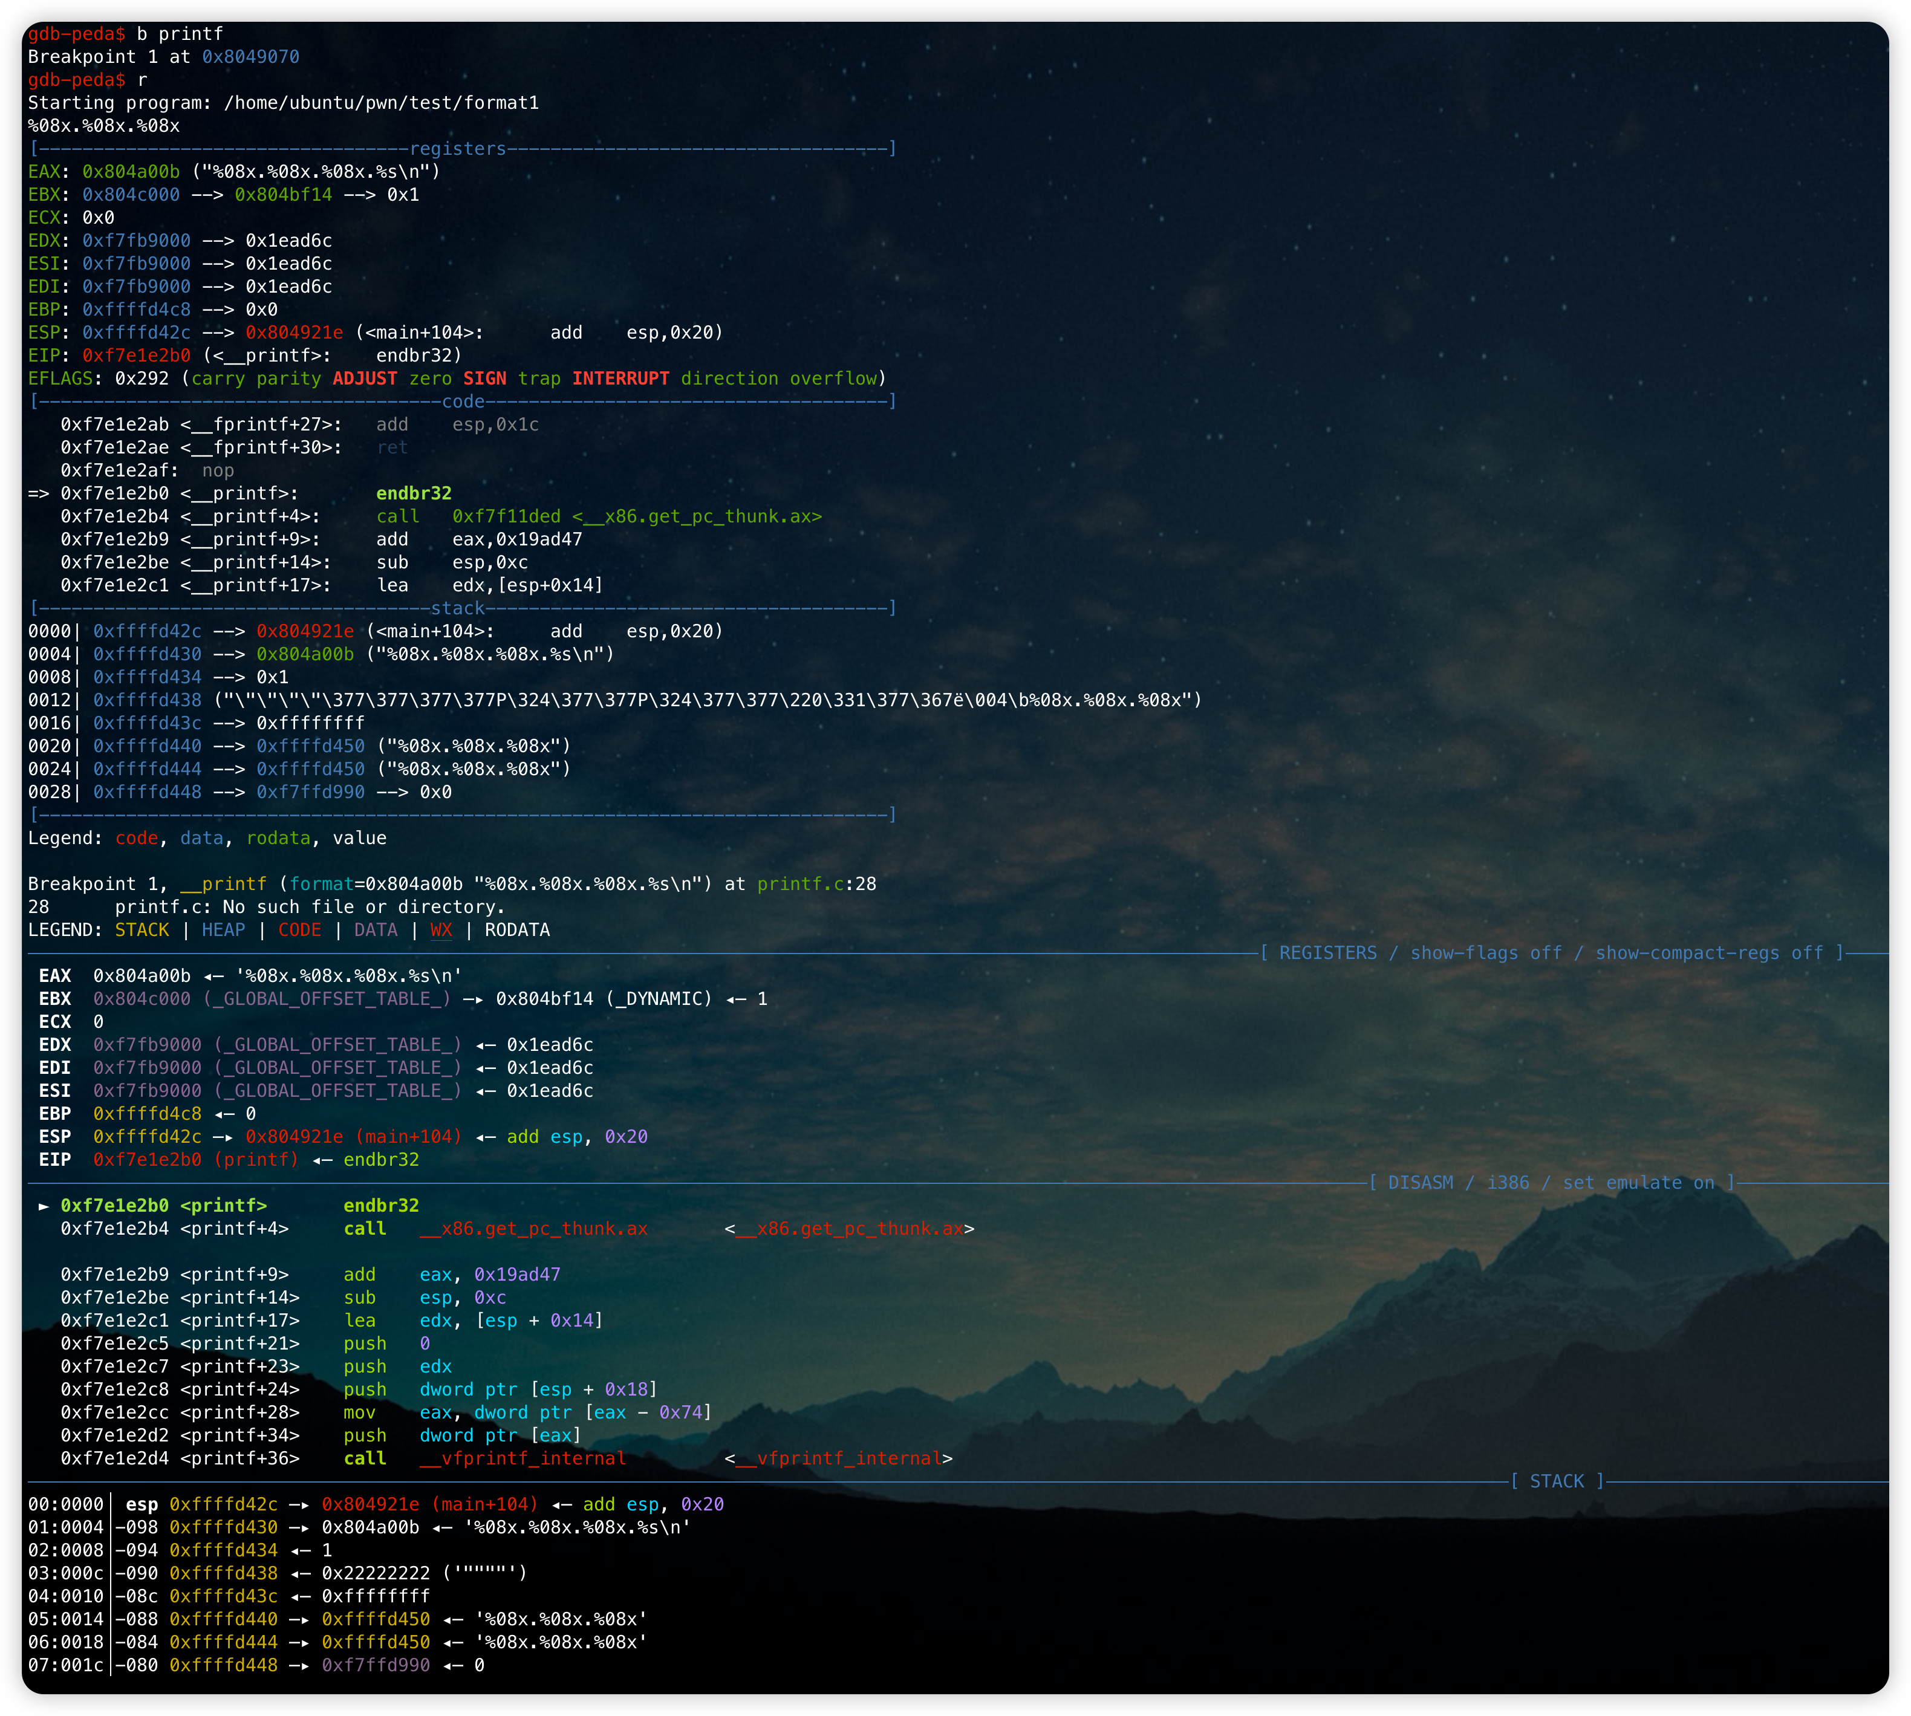This screenshot has width=1911, height=1716.
Task: Click peda stack 0016 value 0xffffffff
Action: point(310,724)
